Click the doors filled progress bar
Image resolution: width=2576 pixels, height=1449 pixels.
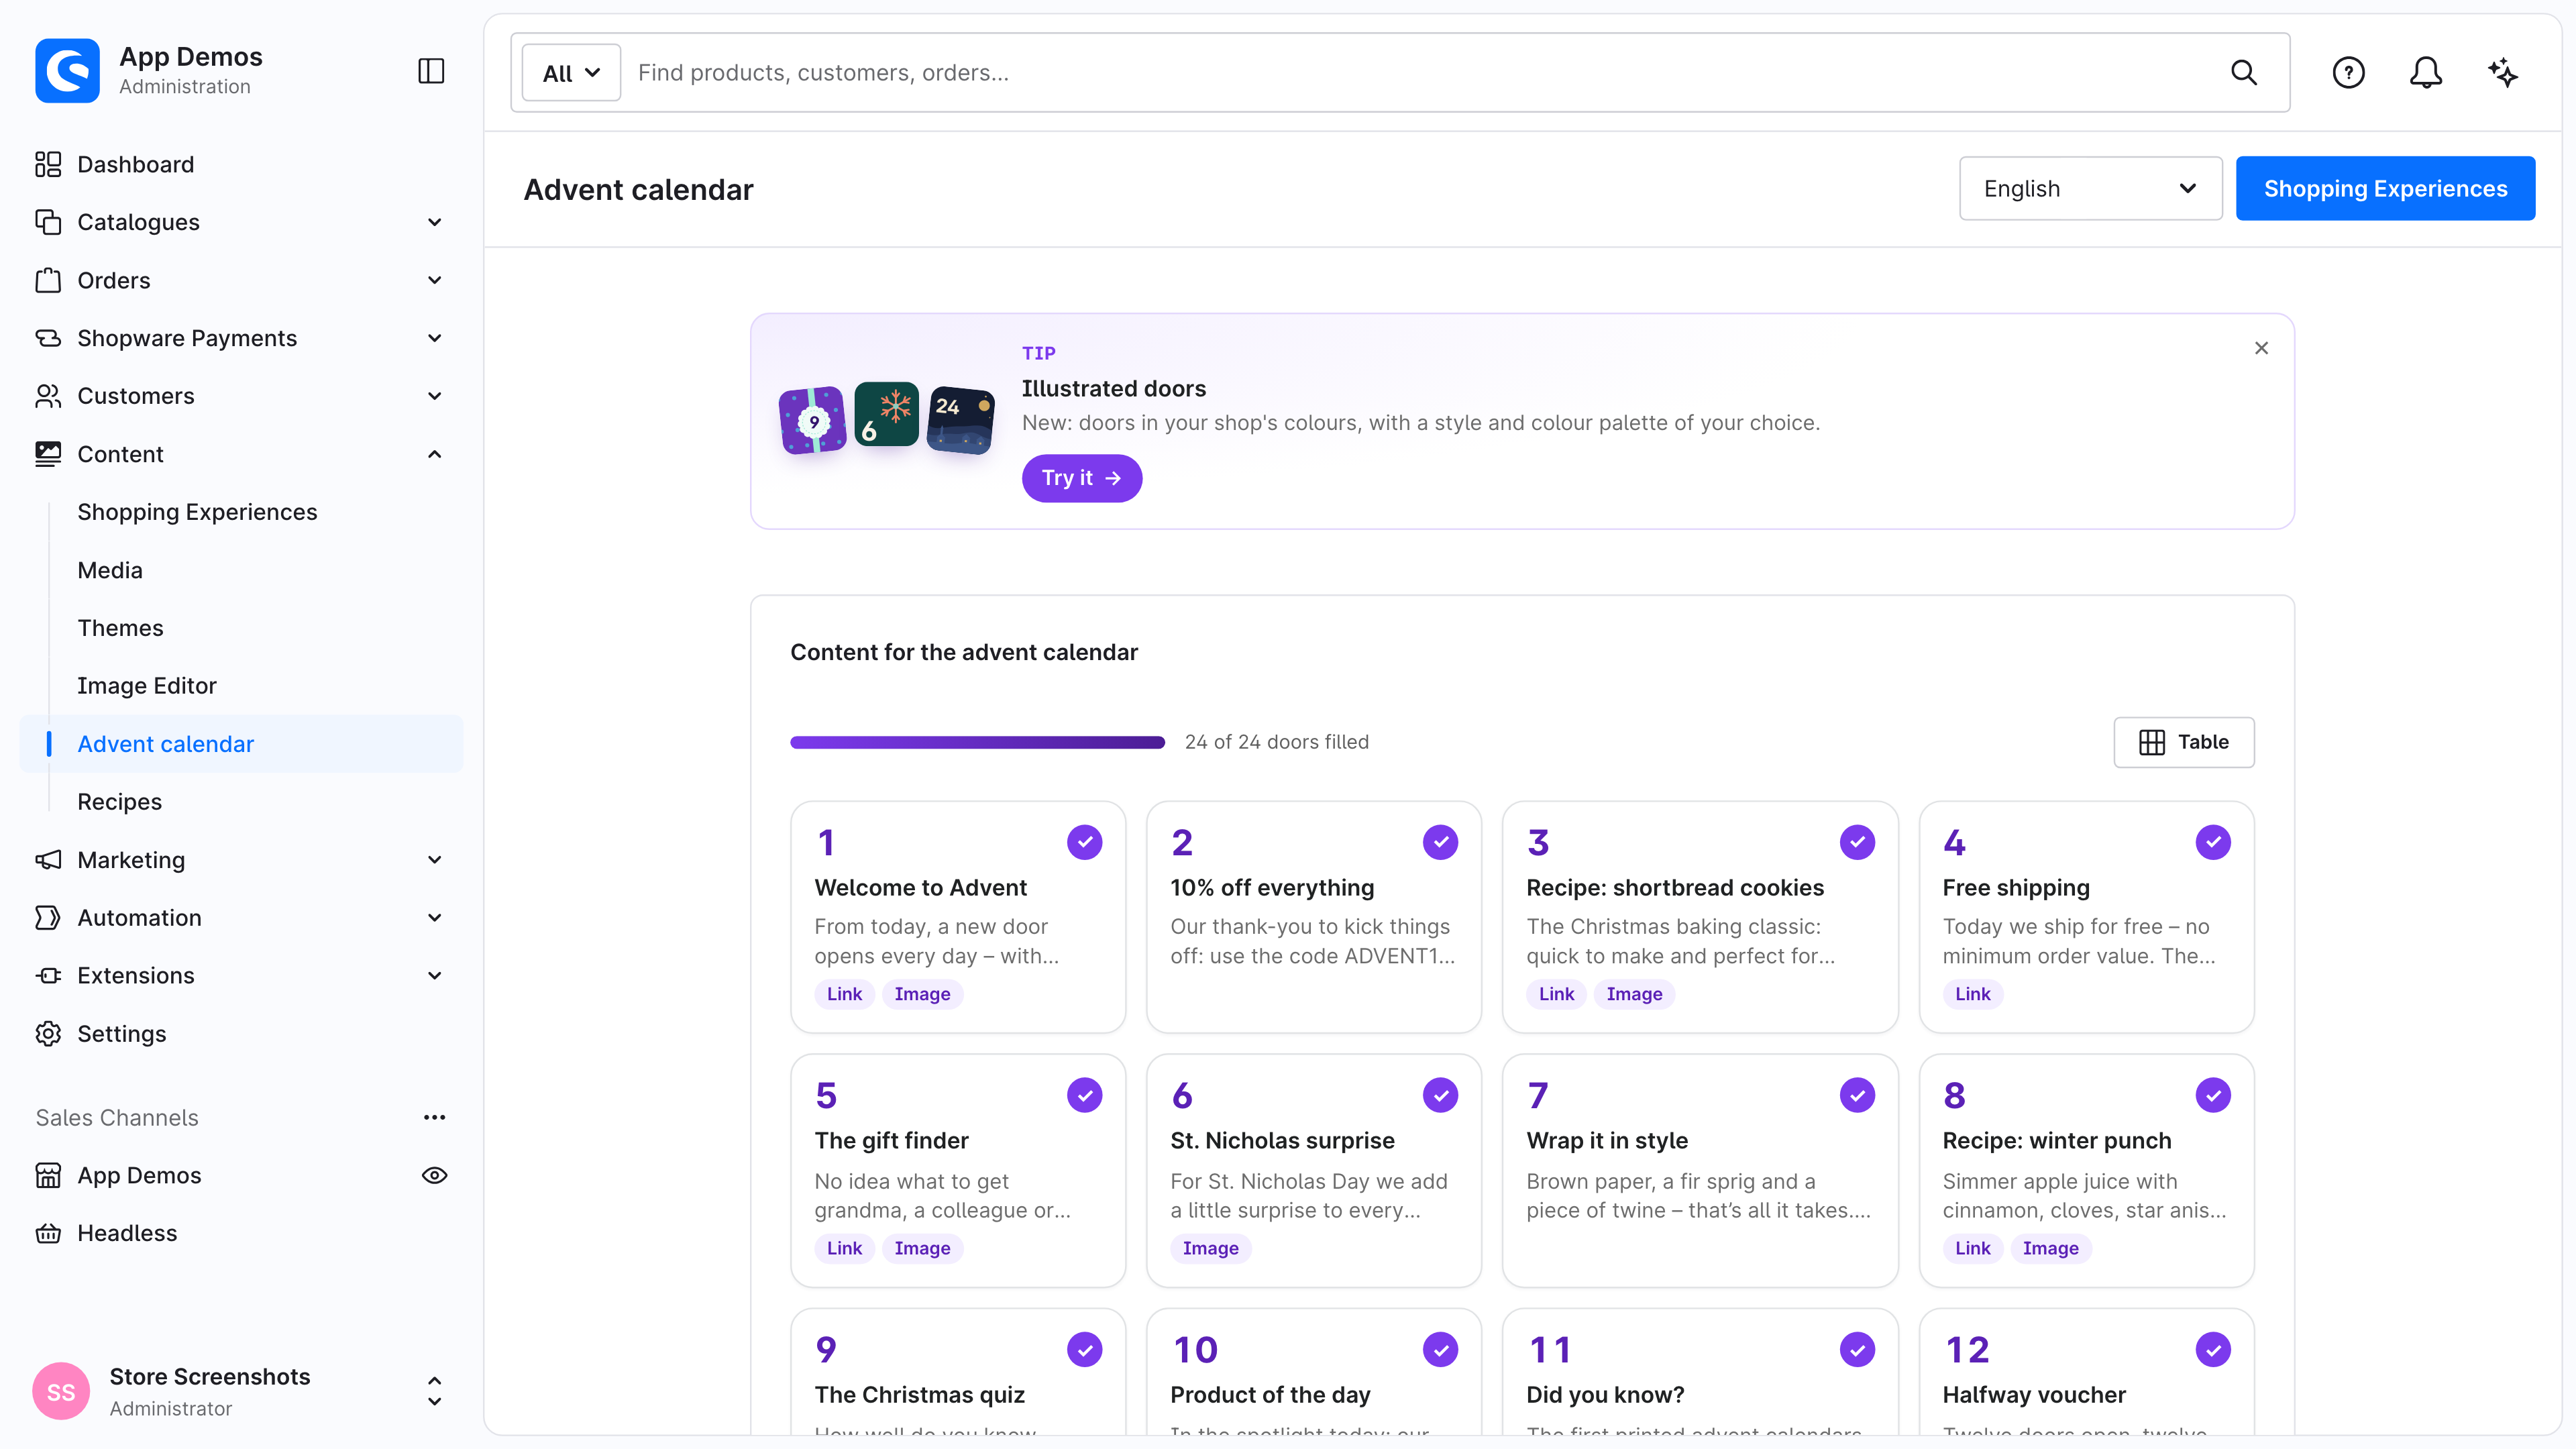tap(977, 742)
